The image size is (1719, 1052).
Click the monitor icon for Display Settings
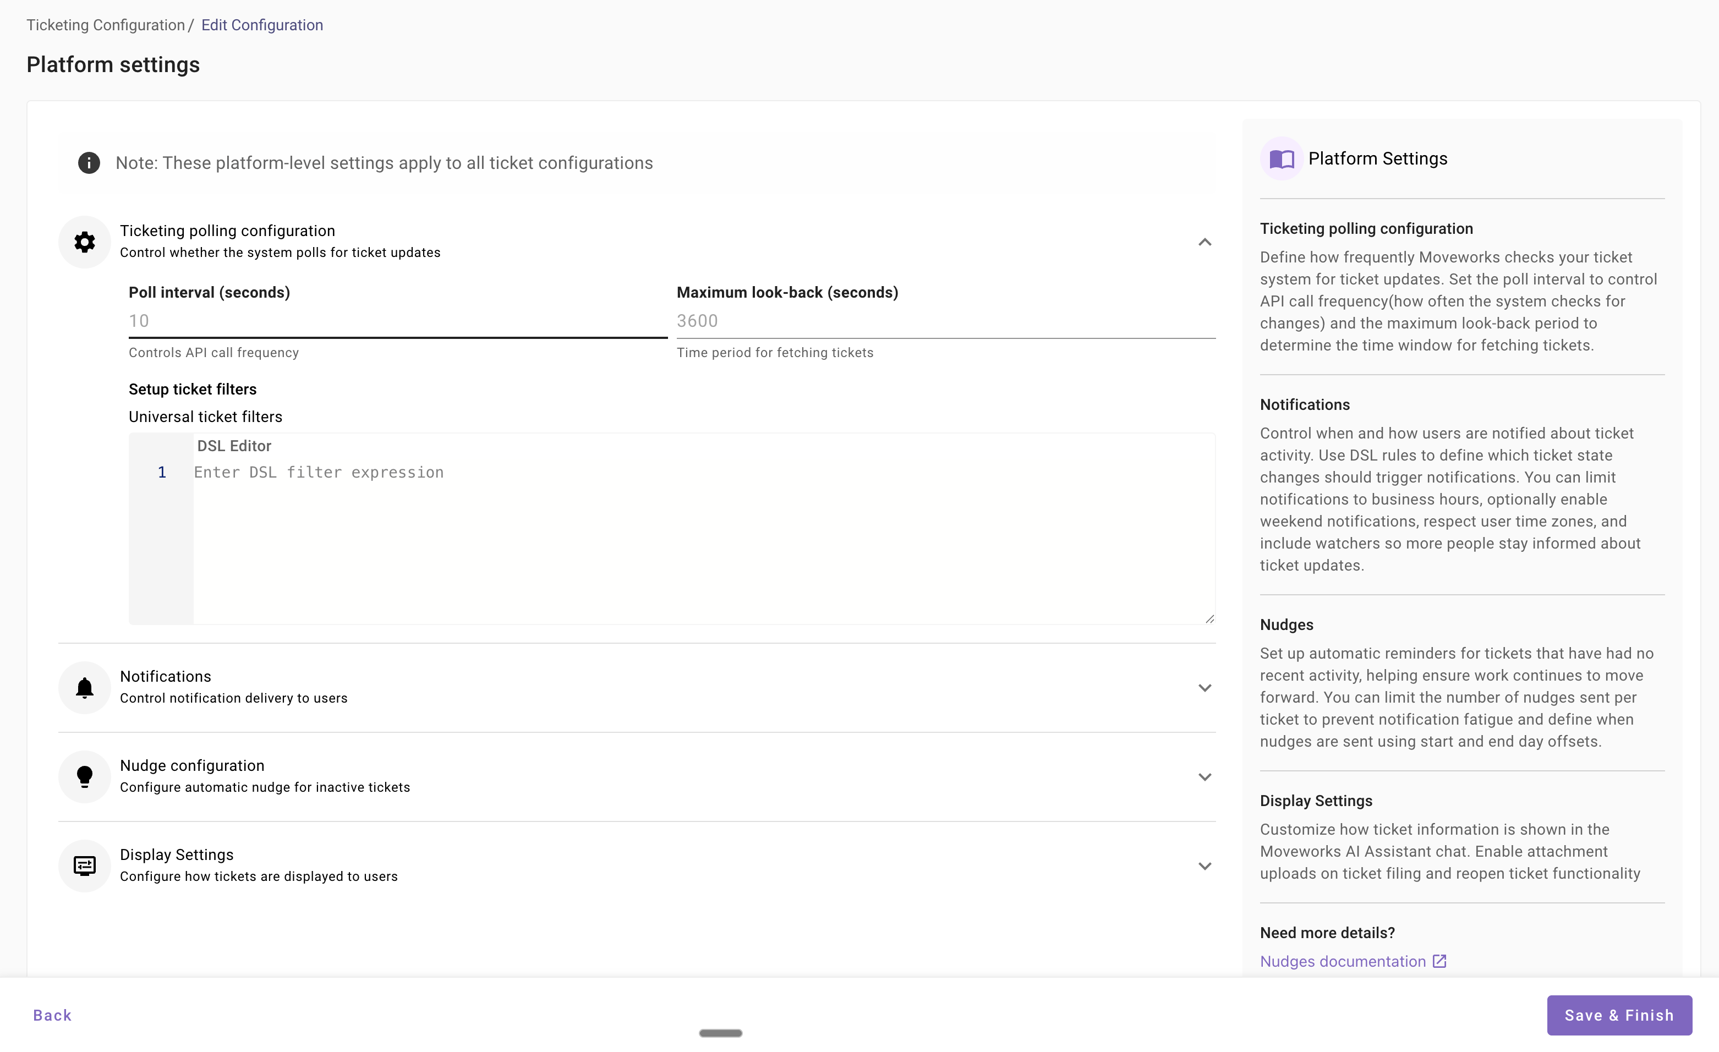tap(84, 865)
